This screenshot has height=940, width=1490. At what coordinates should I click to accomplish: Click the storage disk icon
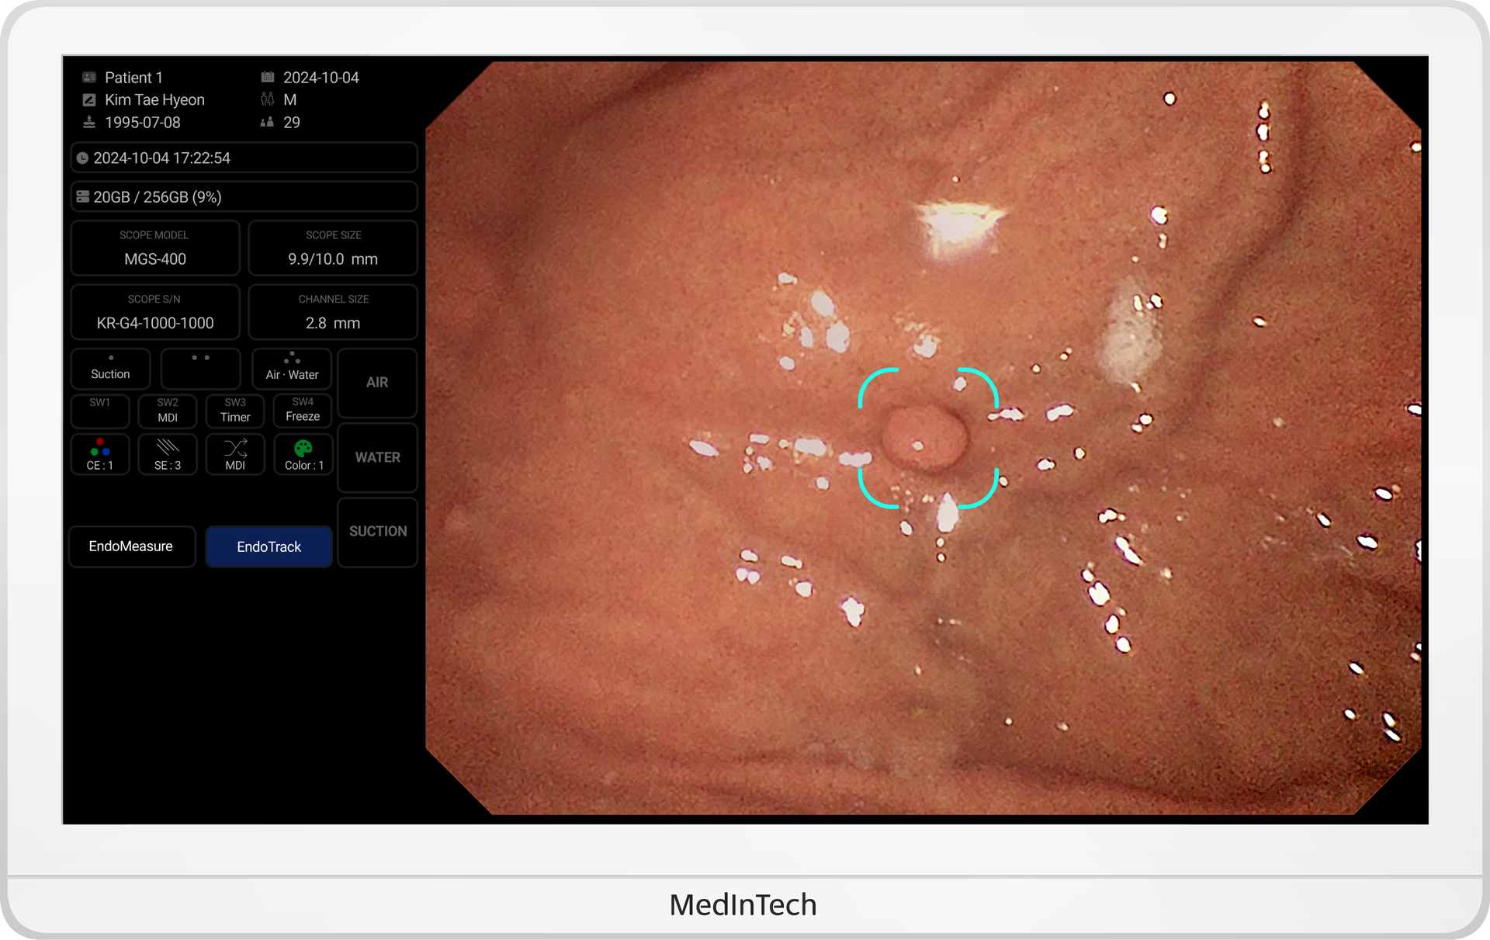point(82,197)
